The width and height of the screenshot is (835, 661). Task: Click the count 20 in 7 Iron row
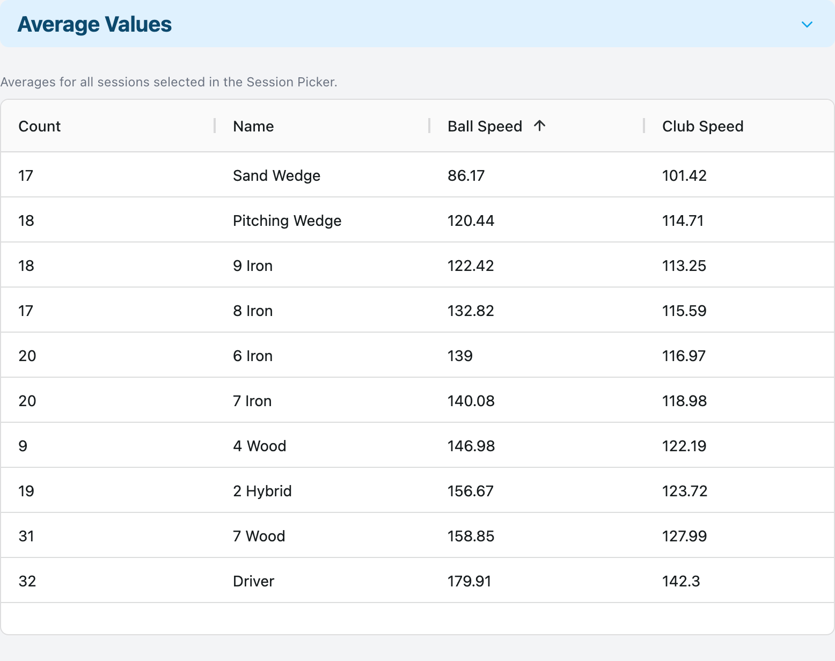[27, 401]
